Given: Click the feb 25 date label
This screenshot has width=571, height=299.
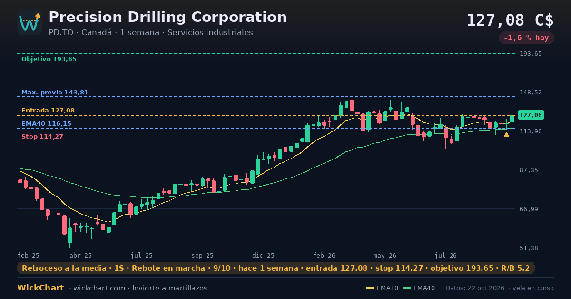Looking at the screenshot, I should [29, 256].
